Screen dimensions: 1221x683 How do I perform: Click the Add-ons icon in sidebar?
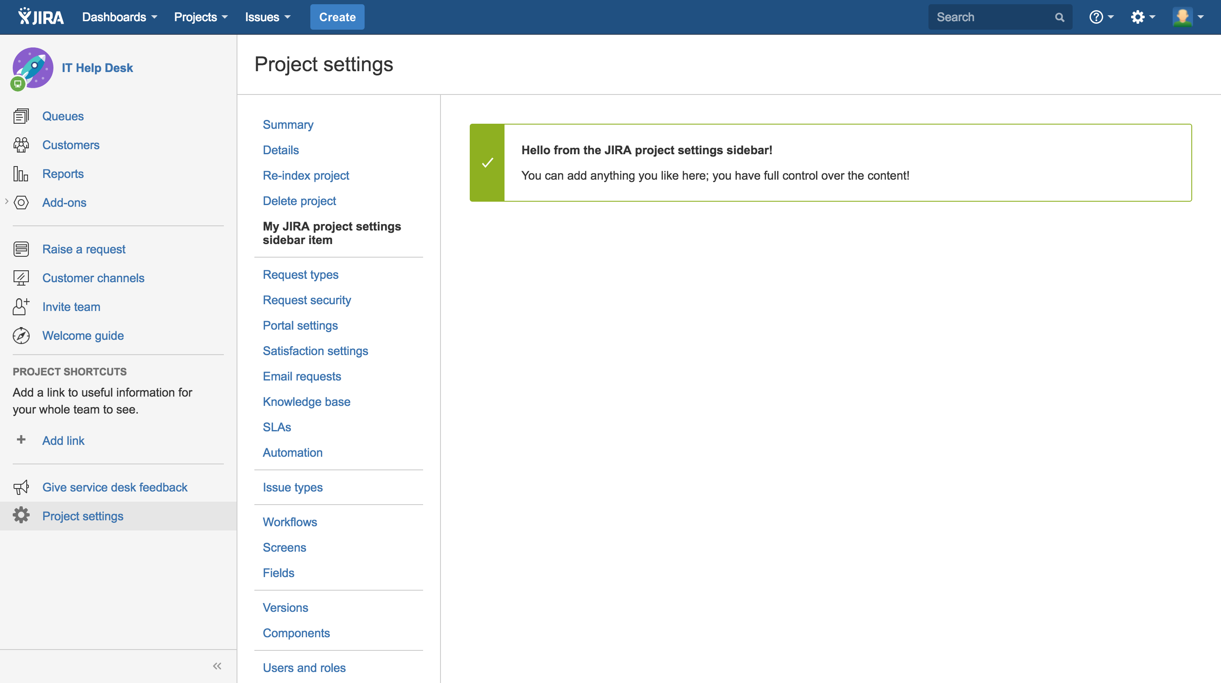21,202
